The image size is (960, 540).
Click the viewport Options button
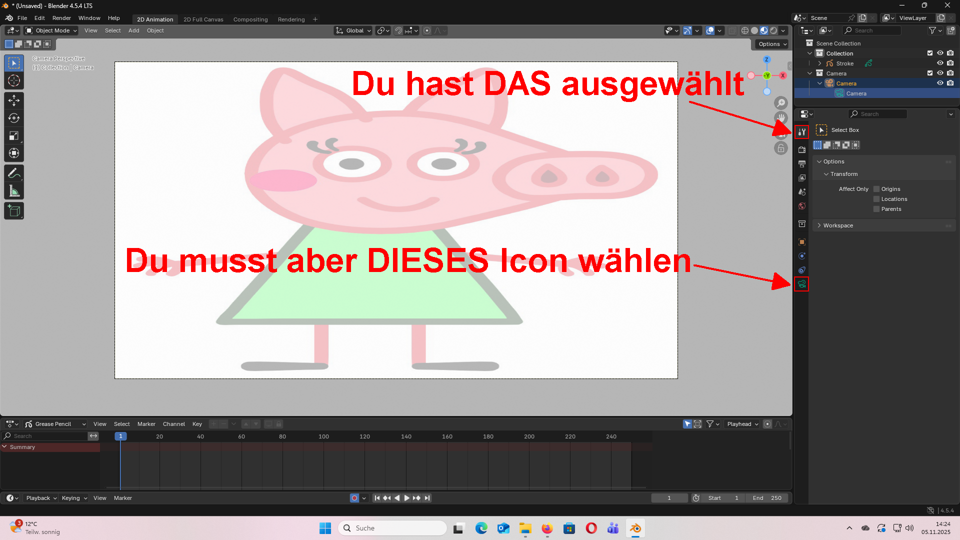click(x=772, y=44)
